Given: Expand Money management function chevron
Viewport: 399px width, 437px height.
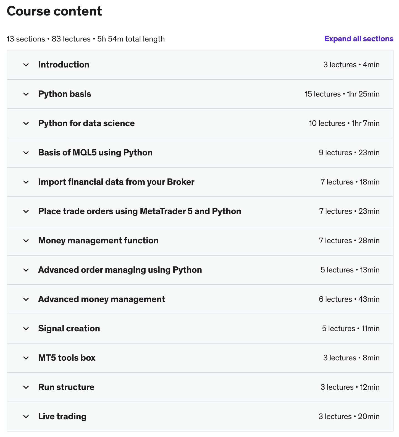Looking at the screenshot, I should [x=26, y=241].
